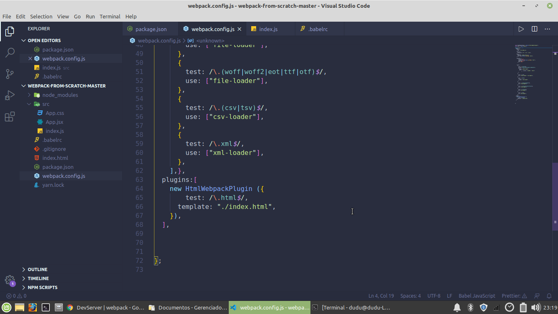The image size is (558, 314).
Task: Open the Source Control view
Action: pyautogui.click(x=10, y=74)
